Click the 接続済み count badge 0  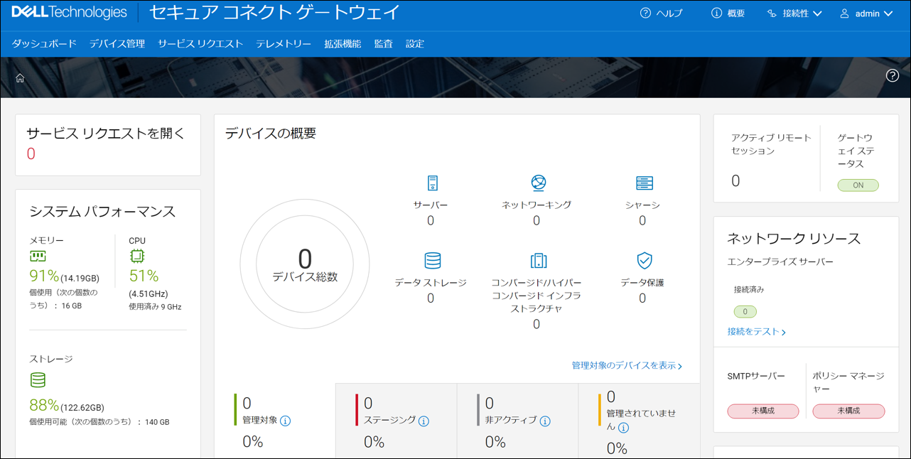click(x=745, y=311)
